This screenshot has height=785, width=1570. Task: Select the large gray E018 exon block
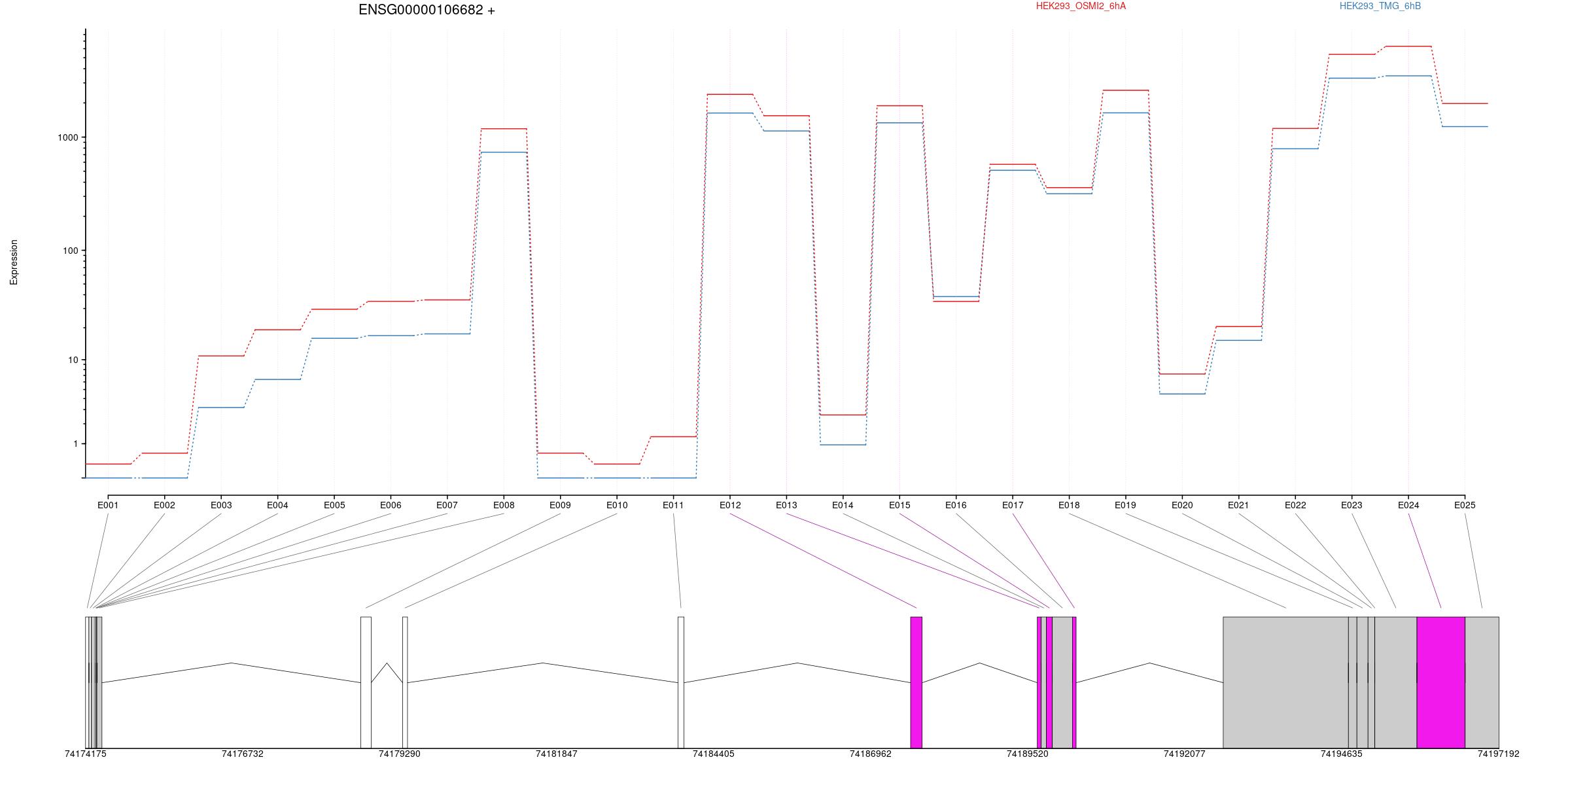point(1285,682)
